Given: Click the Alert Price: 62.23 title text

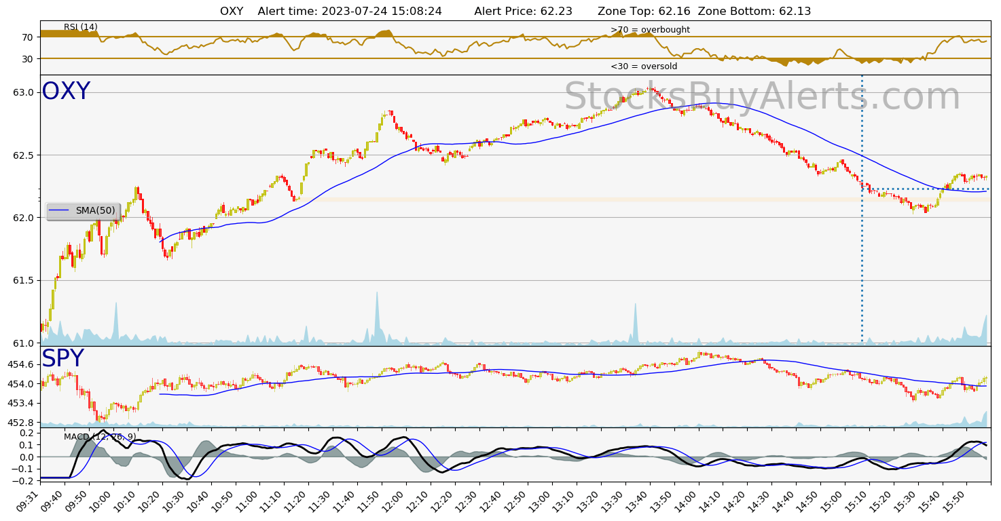Looking at the screenshot, I should pos(523,12).
